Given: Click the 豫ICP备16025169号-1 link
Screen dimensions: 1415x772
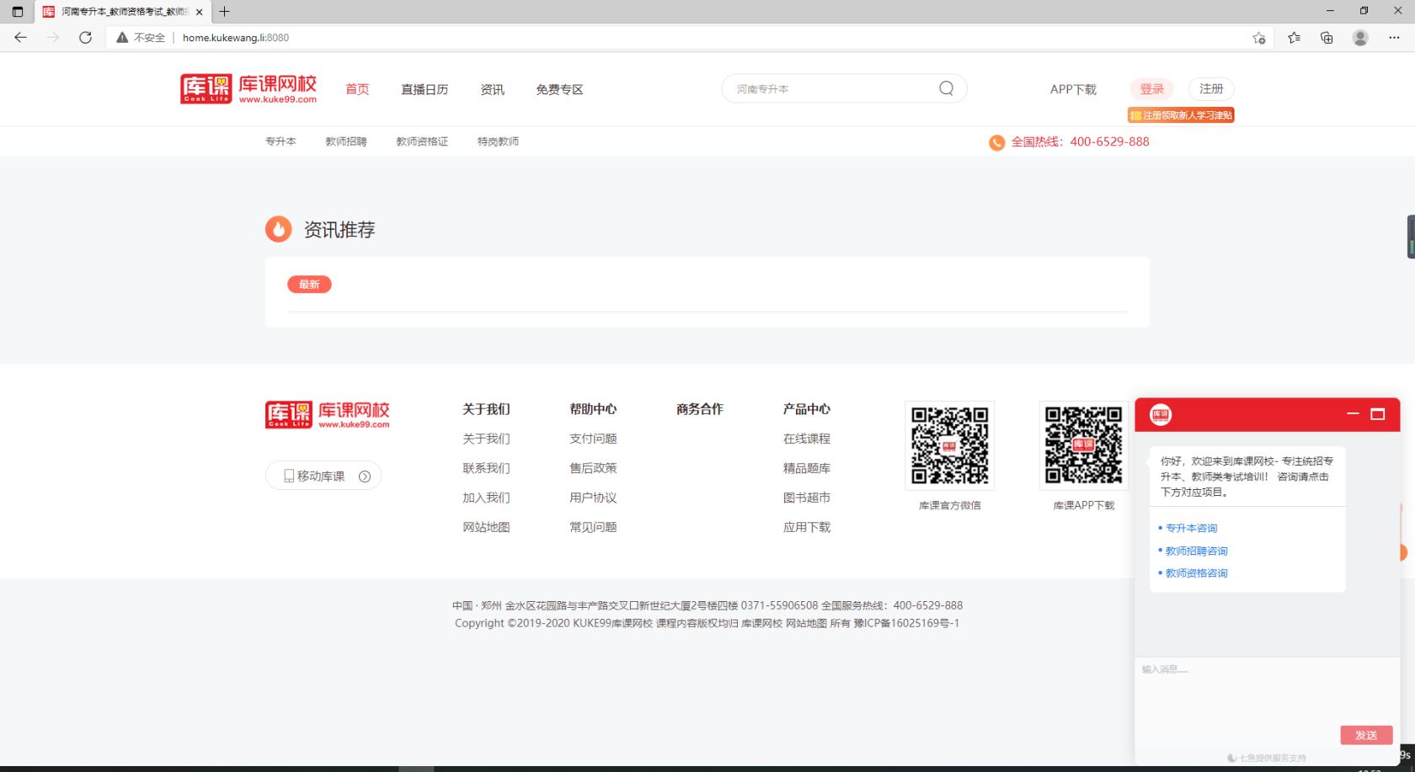Looking at the screenshot, I should pos(906,624).
